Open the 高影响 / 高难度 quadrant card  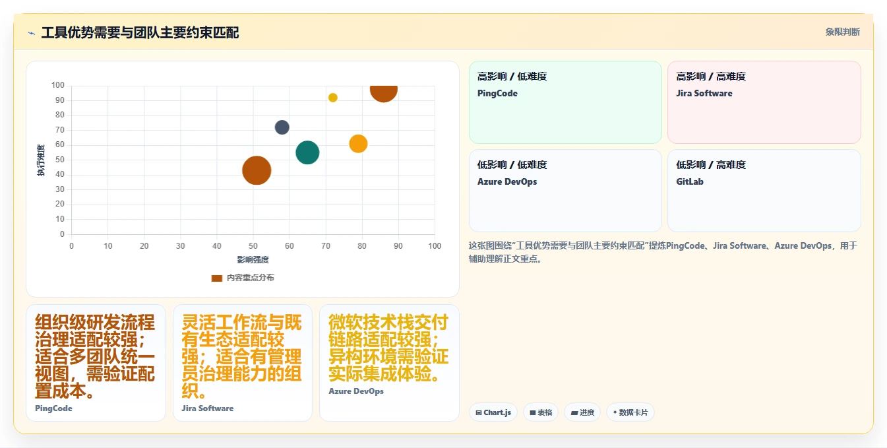pos(764,102)
